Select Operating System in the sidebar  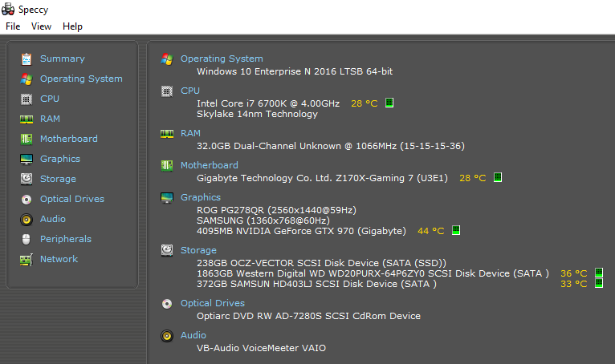[81, 79]
